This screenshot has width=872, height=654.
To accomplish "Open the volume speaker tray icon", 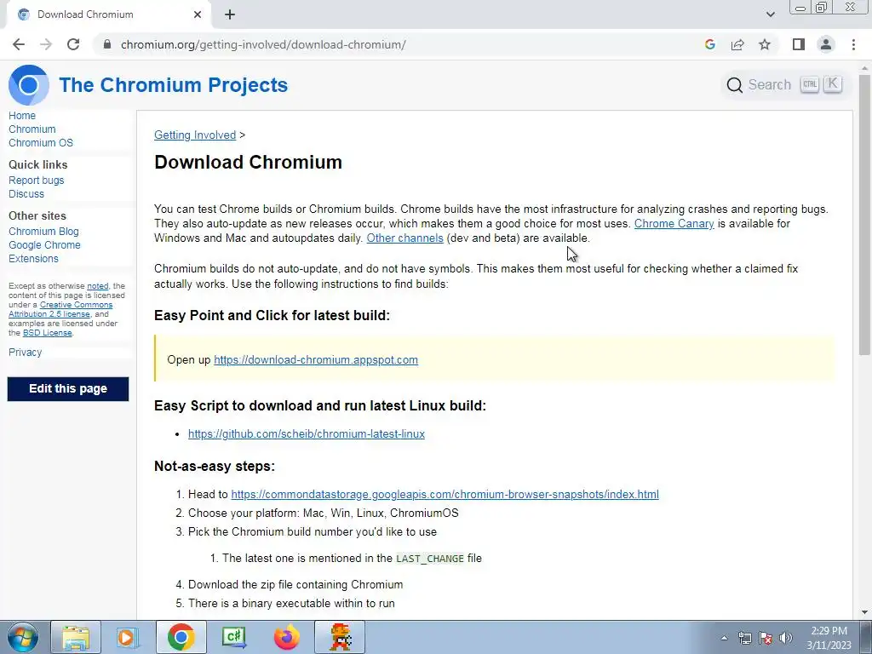I will pyautogui.click(x=786, y=638).
